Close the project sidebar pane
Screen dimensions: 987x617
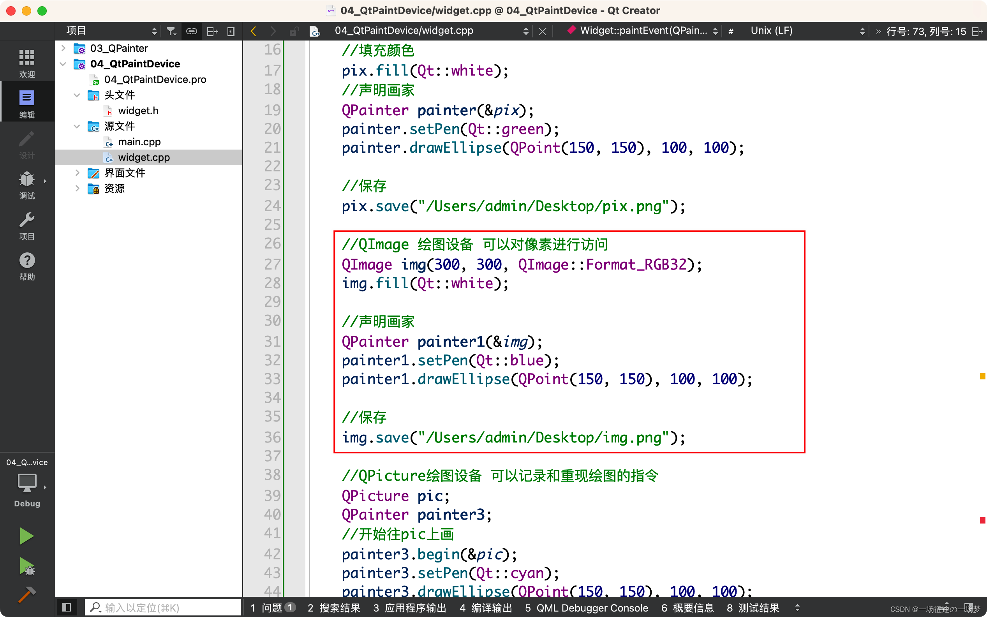(231, 31)
